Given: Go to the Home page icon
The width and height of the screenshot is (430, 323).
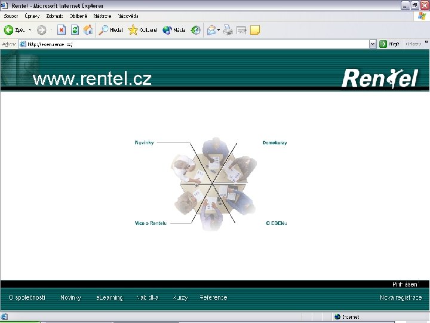Looking at the screenshot, I should tap(88, 30).
